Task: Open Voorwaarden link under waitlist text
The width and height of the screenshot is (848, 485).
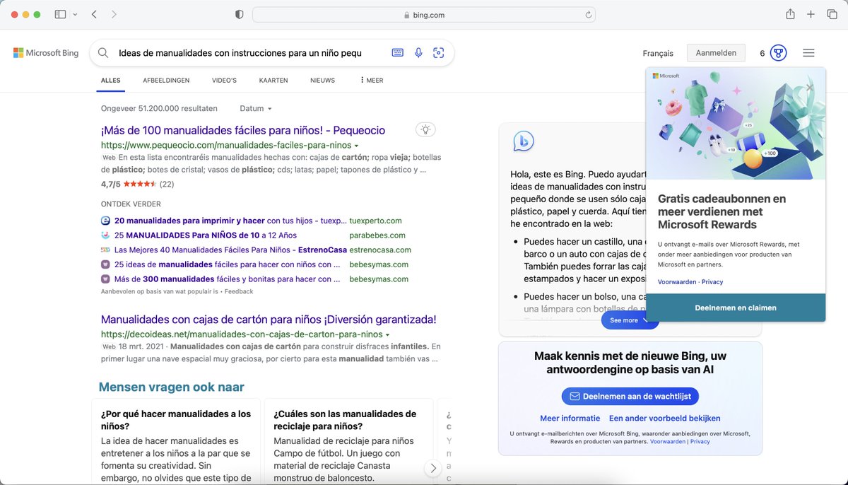Action: tap(668, 441)
